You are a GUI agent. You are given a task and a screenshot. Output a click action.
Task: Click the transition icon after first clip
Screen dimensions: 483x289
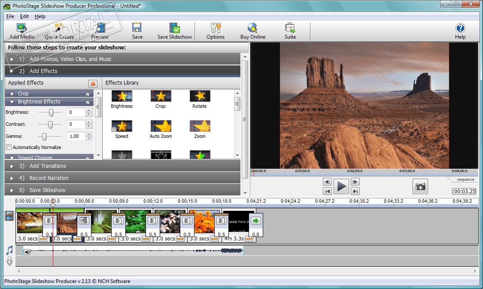[x=50, y=221]
